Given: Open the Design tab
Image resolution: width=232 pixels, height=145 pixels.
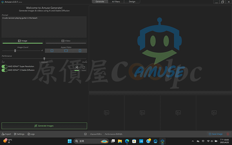Looking at the screenshot, I should tap(132, 2).
